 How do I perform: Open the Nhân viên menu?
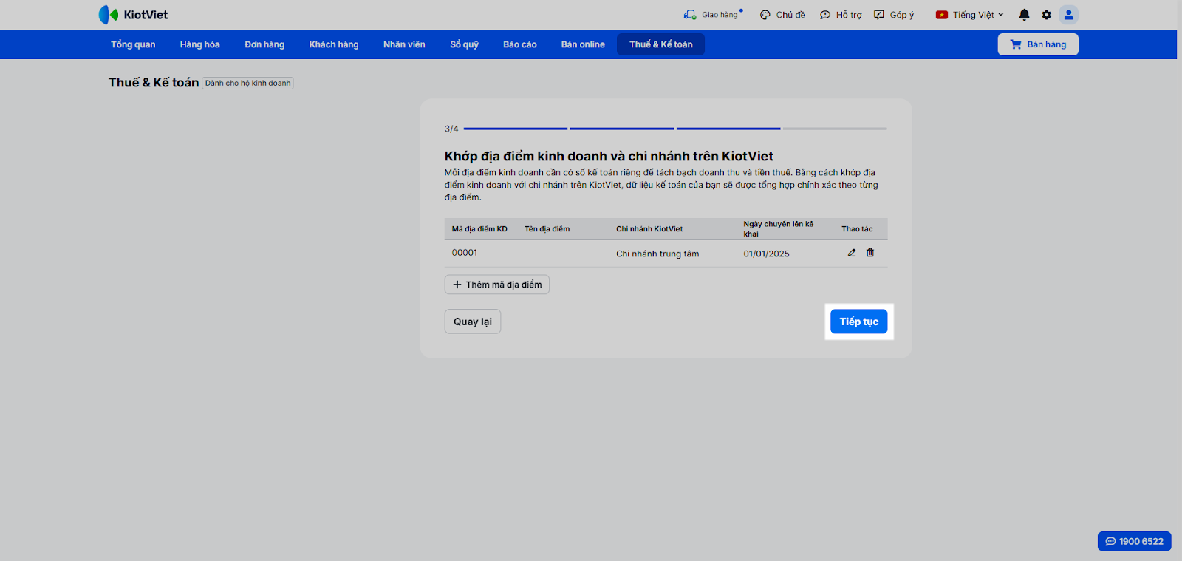click(404, 44)
